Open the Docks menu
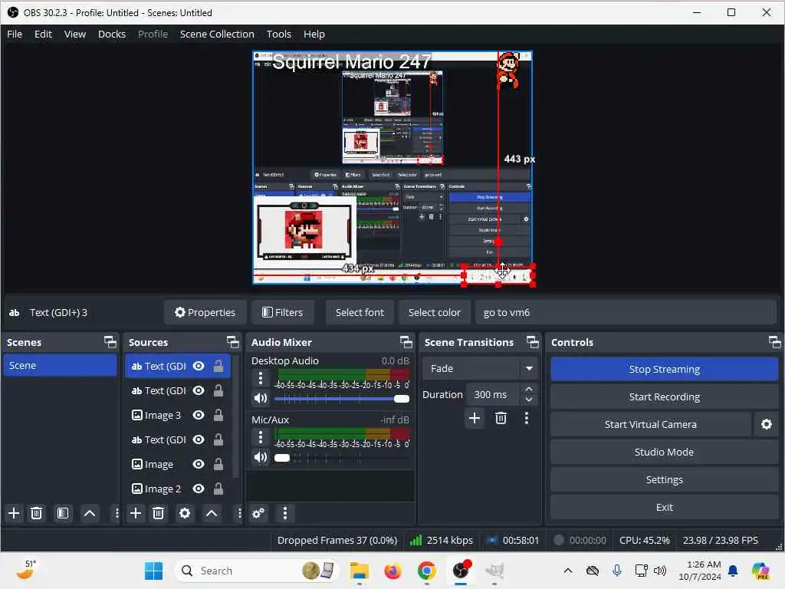 tap(112, 34)
